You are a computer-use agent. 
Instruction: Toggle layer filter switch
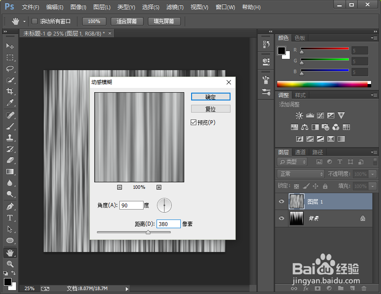pyautogui.click(x=375, y=162)
